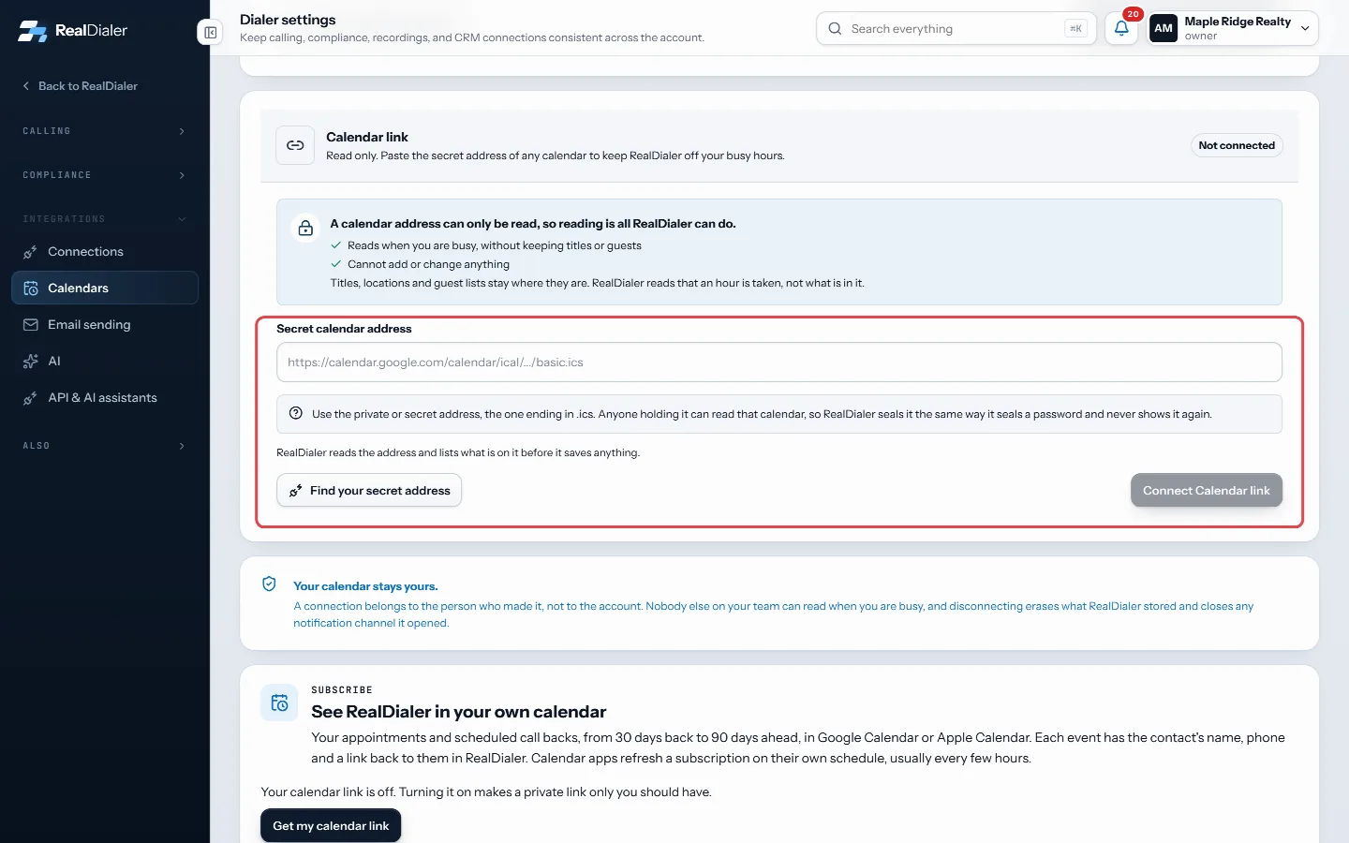Click the Calendars icon in the sidebar
1349x843 pixels.
(x=30, y=288)
